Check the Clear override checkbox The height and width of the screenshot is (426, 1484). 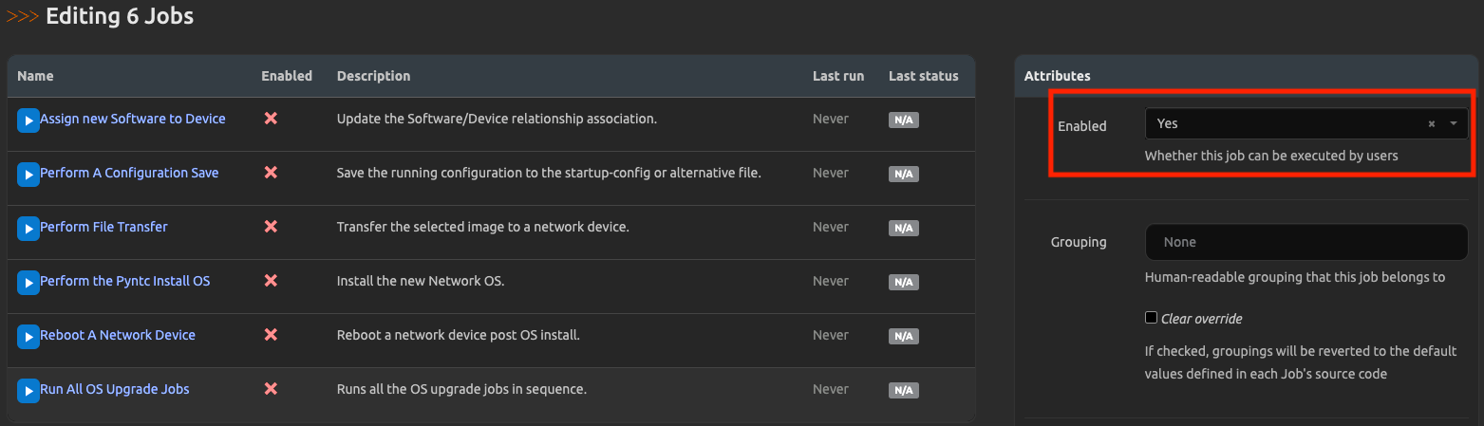(x=1152, y=318)
